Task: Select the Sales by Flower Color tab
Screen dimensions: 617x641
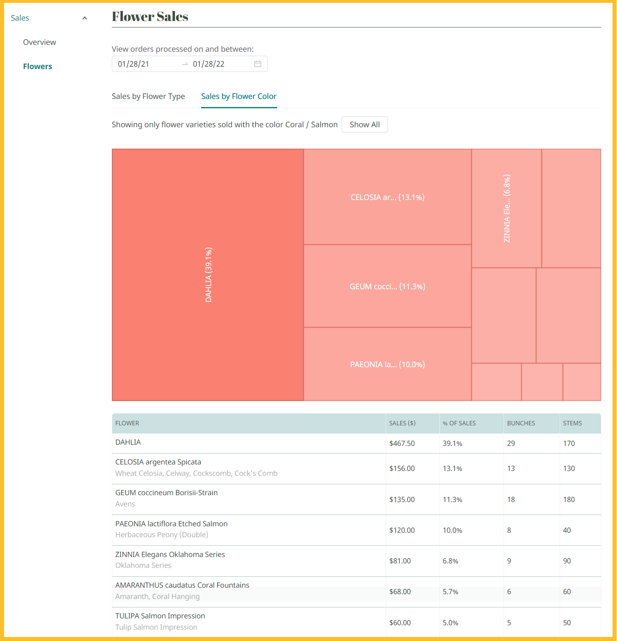Action: [x=239, y=97]
